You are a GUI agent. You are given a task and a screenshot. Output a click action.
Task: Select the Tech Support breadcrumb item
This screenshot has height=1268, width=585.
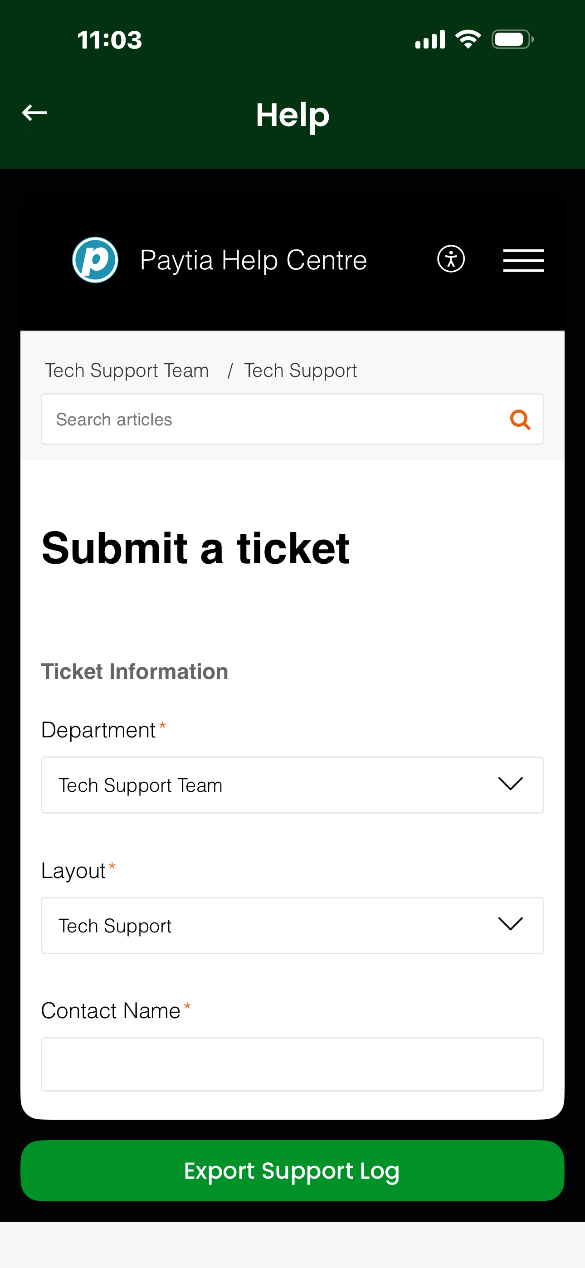[300, 371]
